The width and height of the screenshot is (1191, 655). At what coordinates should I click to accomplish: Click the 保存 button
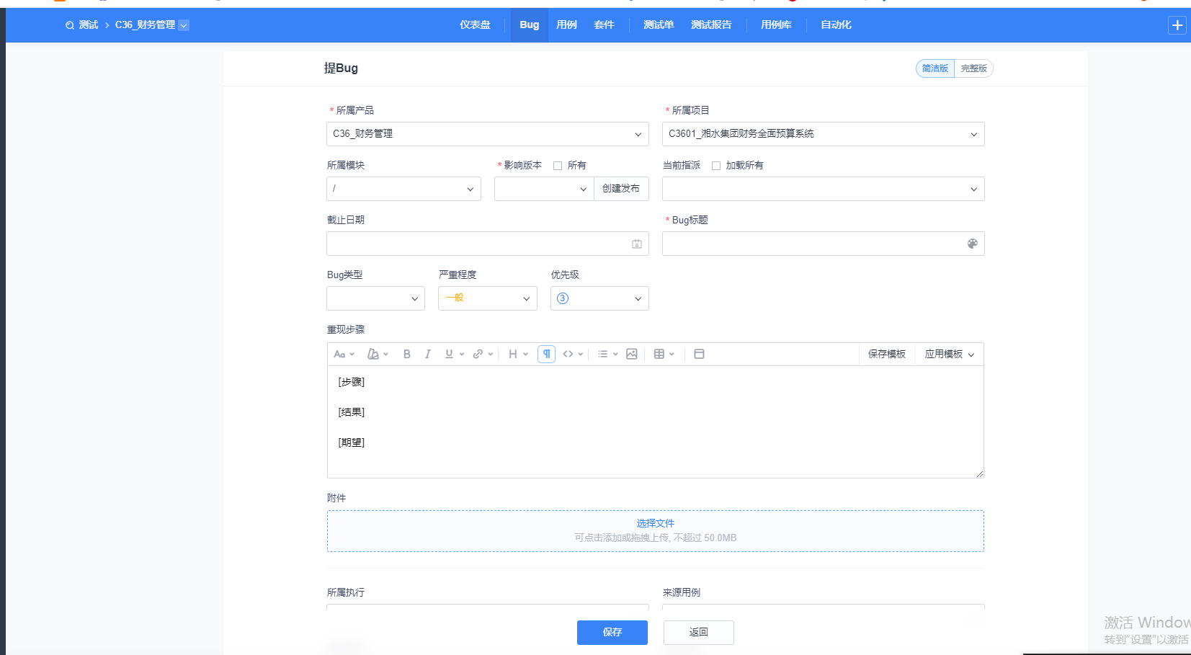click(x=612, y=632)
